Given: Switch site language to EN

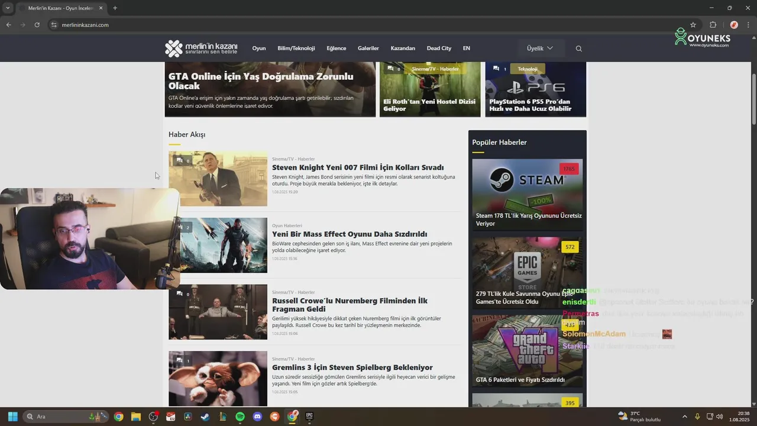Looking at the screenshot, I should click(x=467, y=49).
